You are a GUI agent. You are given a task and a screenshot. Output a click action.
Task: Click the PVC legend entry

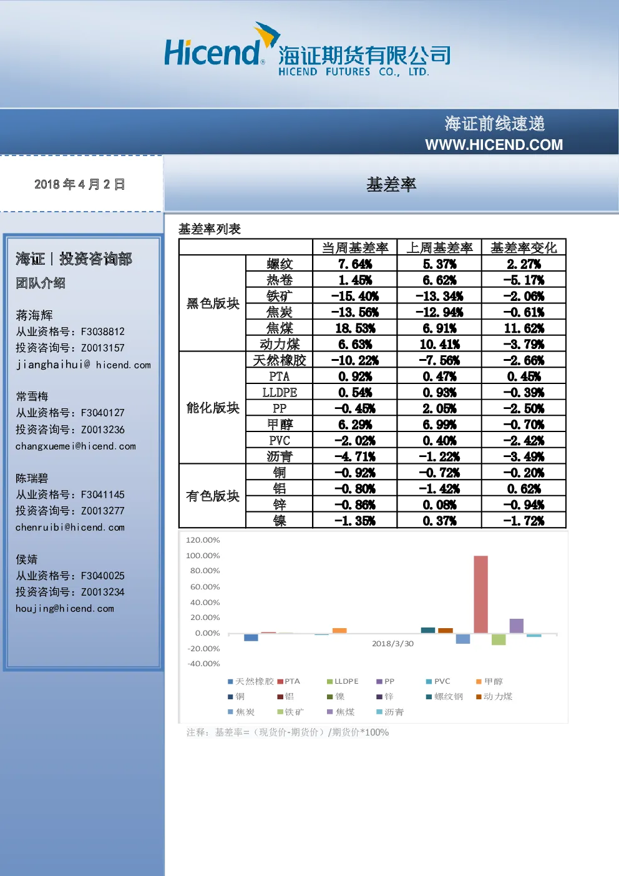pyautogui.click(x=438, y=681)
